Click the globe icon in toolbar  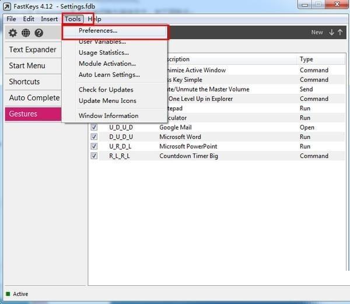pyautogui.click(x=26, y=33)
